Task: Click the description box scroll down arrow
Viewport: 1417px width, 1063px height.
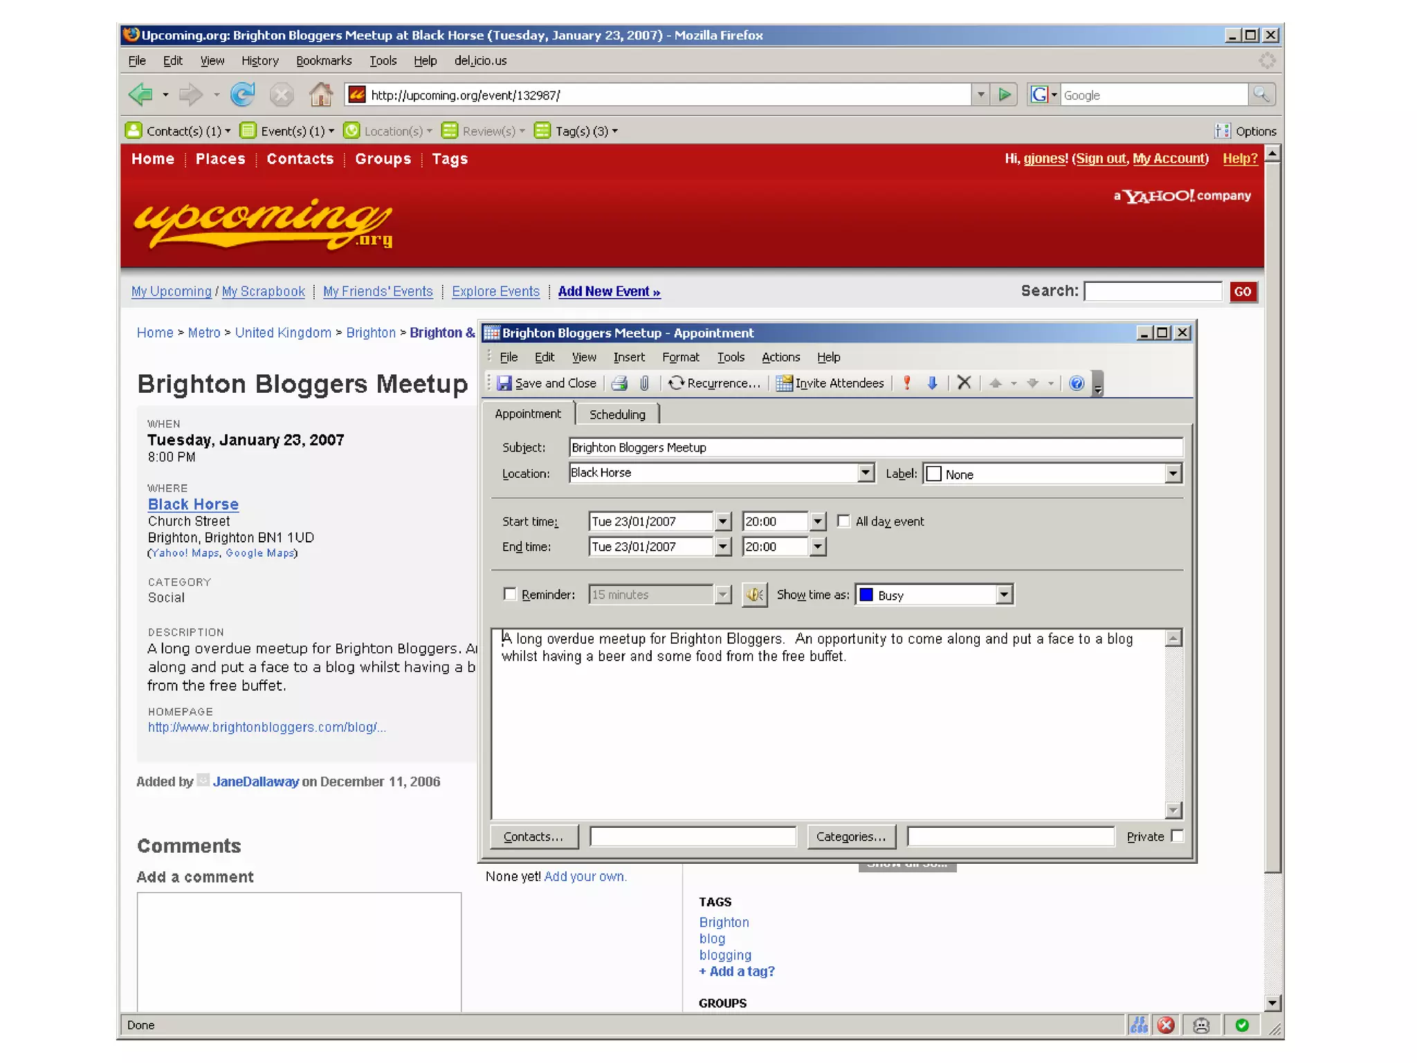Action: pyautogui.click(x=1173, y=810)
